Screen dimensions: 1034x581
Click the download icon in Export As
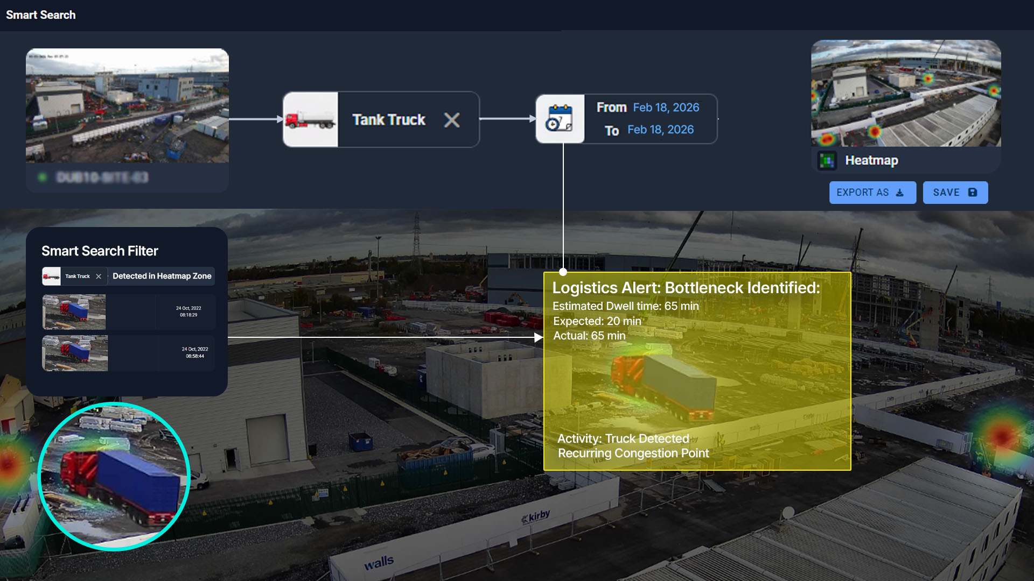click(x=899, y=193)
